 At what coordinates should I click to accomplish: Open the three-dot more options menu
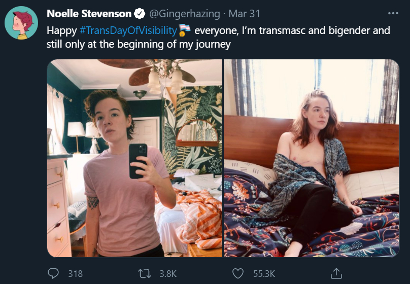point(393,13)
